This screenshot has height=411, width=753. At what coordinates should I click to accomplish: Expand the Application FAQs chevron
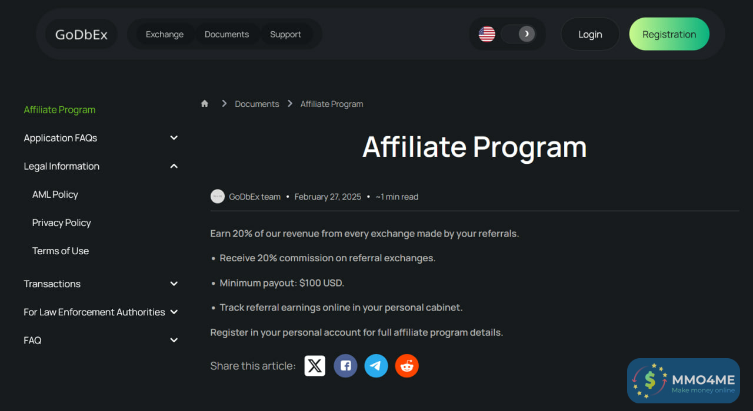pyautogui.click(x=174, y=138)
